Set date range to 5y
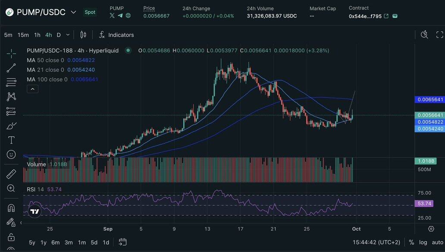Viewport: 445px width, 252px height. [32, 243]
